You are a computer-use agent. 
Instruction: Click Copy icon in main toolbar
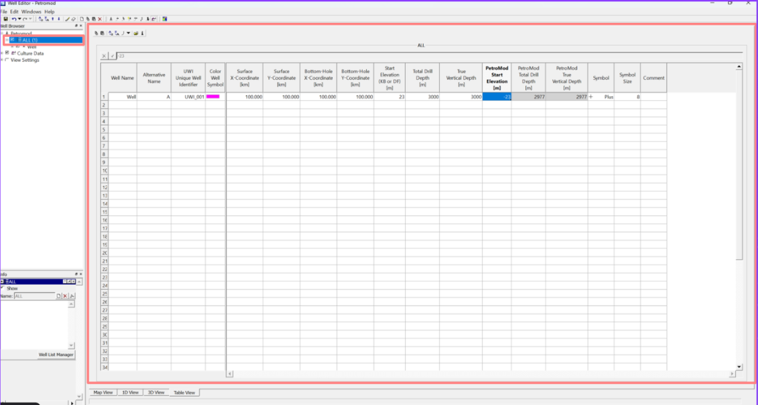(88, 19)
